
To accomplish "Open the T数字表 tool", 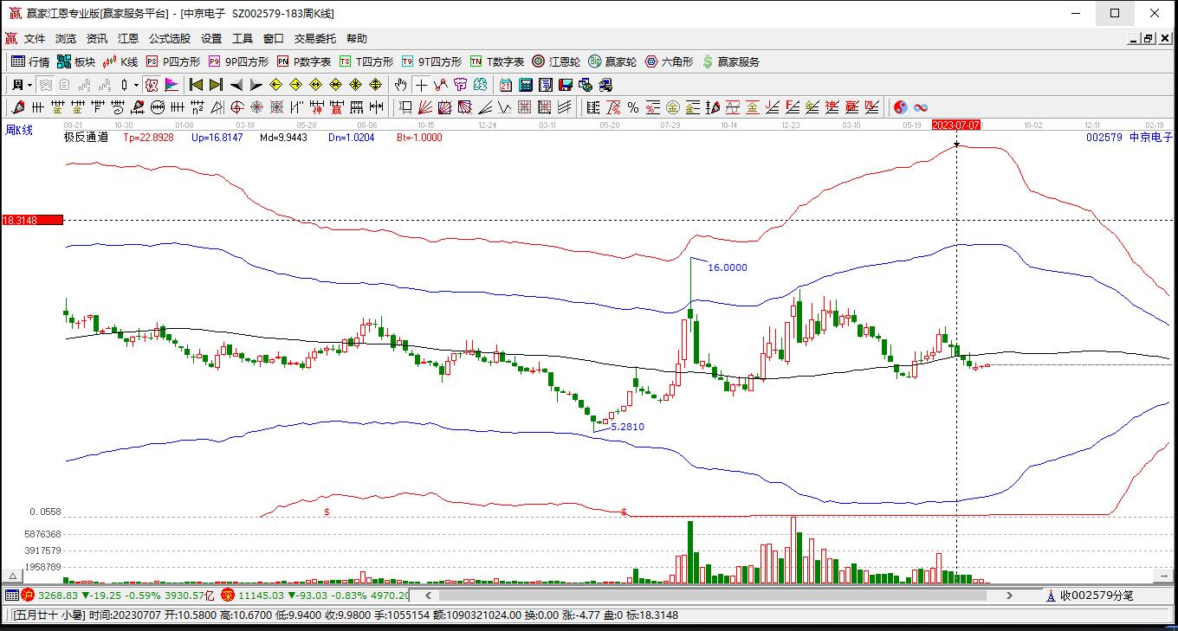I will click(497, 61).
